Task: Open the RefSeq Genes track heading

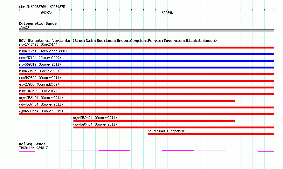Action: (32, 144)
